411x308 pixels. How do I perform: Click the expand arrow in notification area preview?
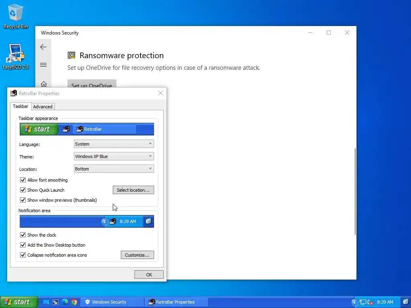[104, 221]
